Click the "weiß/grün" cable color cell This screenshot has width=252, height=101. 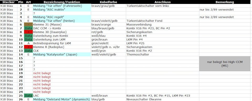(108, 51)
